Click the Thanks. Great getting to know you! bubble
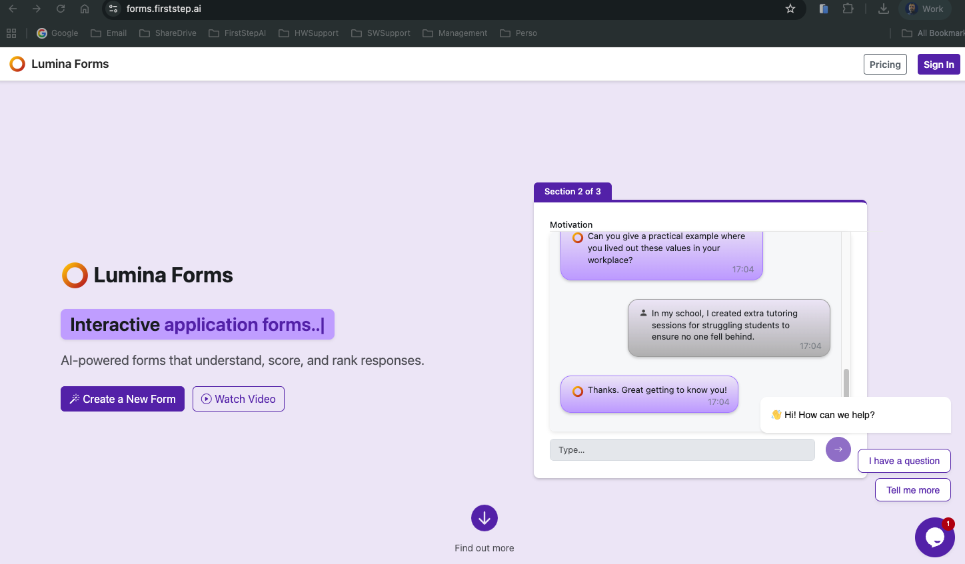 tap(650, 394)
